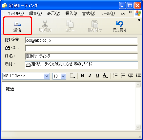Open the font color picker
143x140 pixels.
(x=105, y=76)
